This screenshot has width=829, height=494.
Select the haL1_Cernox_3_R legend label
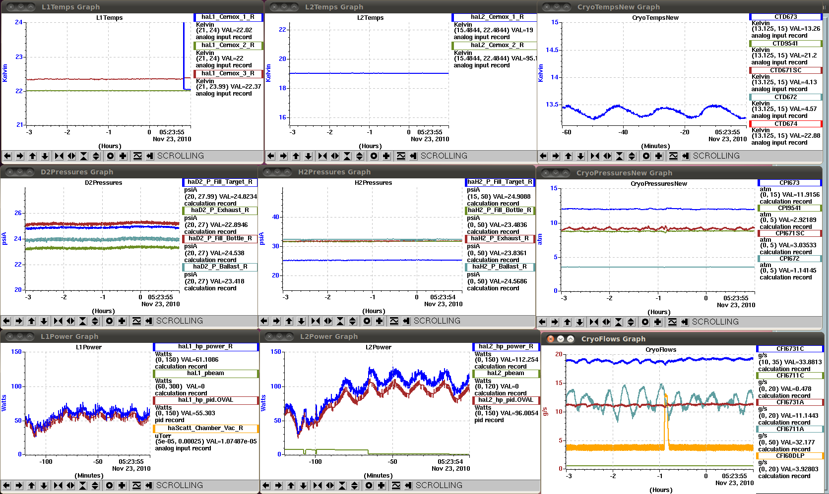tap(228, 74)
